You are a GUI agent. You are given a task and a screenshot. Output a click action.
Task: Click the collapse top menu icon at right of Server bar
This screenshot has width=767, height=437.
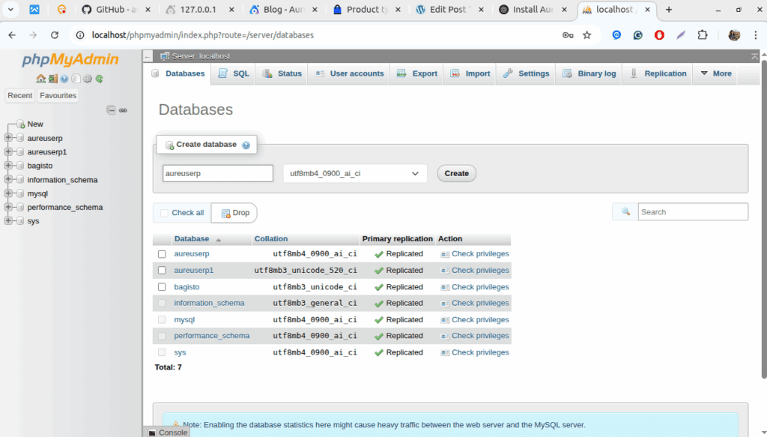[755, 56]
